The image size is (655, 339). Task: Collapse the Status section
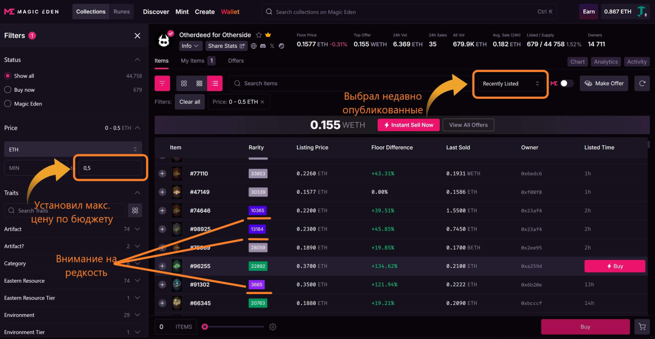(x=137, y=60)
